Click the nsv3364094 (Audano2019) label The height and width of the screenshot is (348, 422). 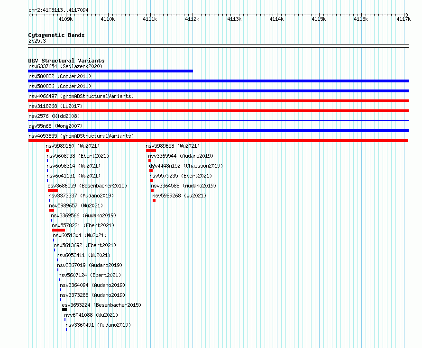click(x=92, y=285)
